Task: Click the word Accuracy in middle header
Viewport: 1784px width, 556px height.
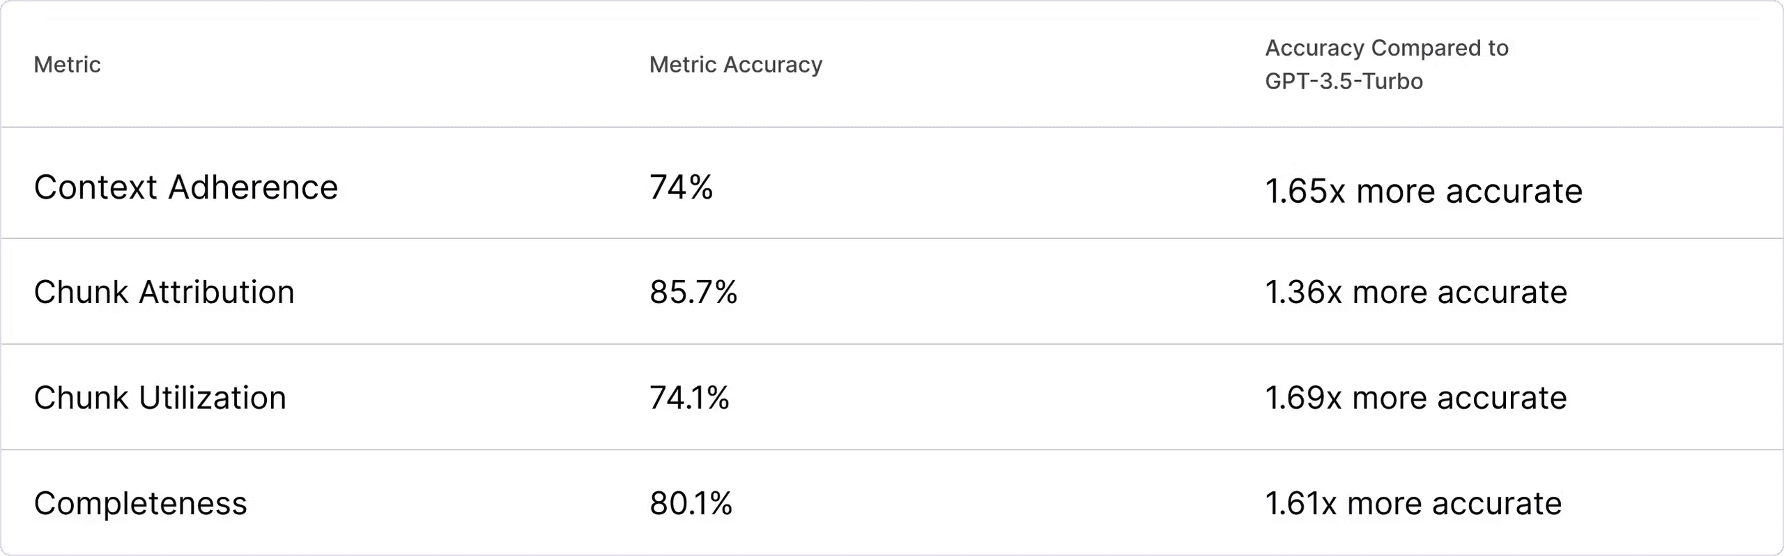Action: point(773,65)
